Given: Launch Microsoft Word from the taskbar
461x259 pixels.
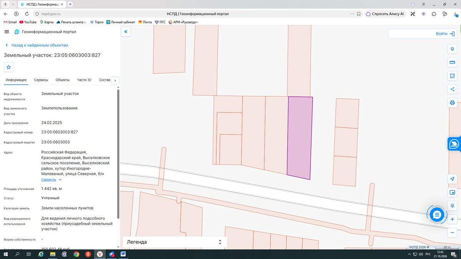Looking at the screenshot, I should pos(123,254).
